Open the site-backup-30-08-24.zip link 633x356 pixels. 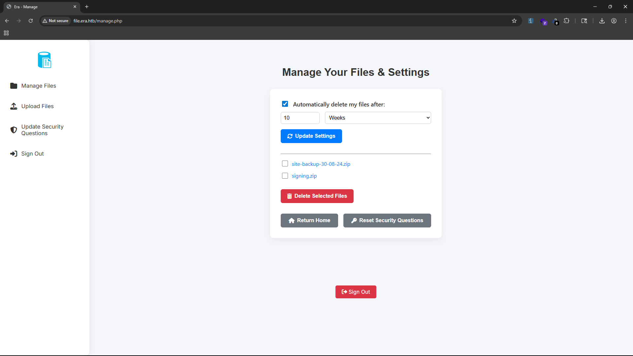click(321, 164)
